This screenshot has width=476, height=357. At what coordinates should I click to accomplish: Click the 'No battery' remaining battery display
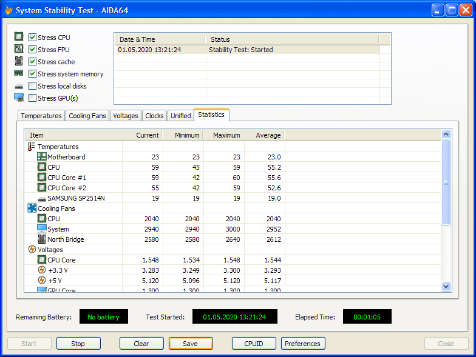[103, 316]
